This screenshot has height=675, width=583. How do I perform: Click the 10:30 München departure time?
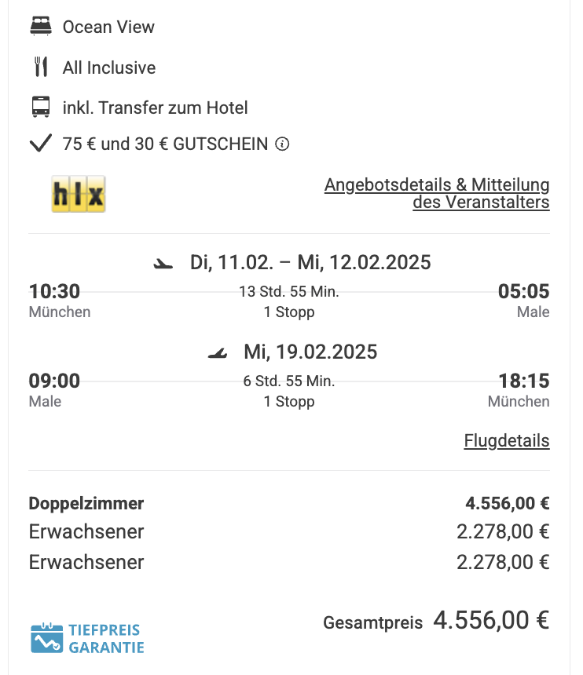tap(55, 291)
